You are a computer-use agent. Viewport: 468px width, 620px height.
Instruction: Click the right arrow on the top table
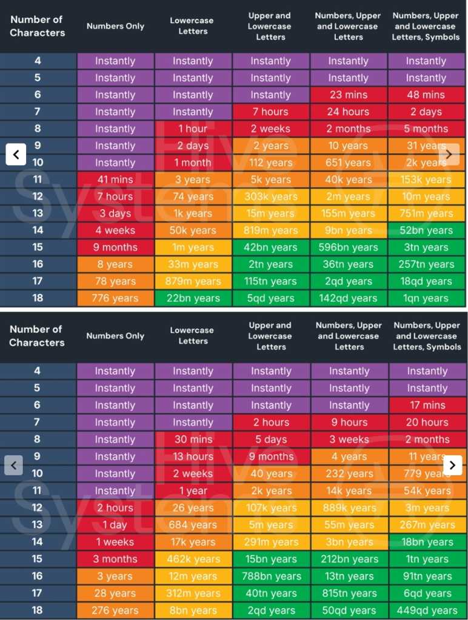(x=449, y=154)
